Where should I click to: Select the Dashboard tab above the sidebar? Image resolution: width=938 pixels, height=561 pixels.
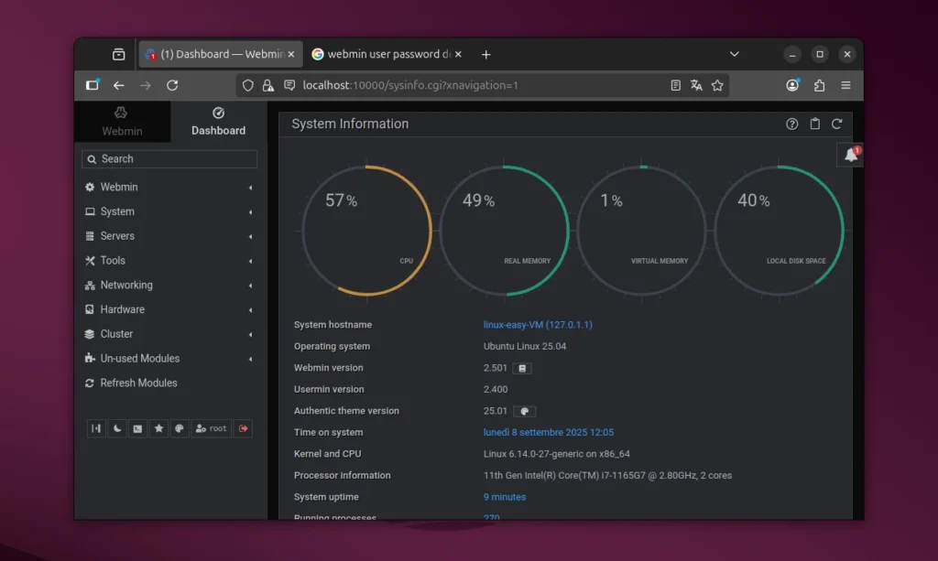coord(217,122)
